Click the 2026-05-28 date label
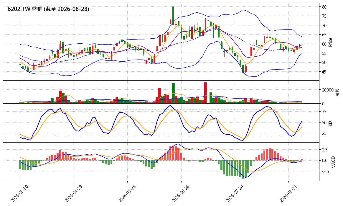The height and width of the screenshot is (206, 343). [x=126, y=194]
